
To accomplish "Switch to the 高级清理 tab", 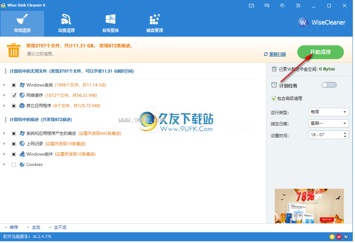I will pyautogui.click(x=67, y=24).
